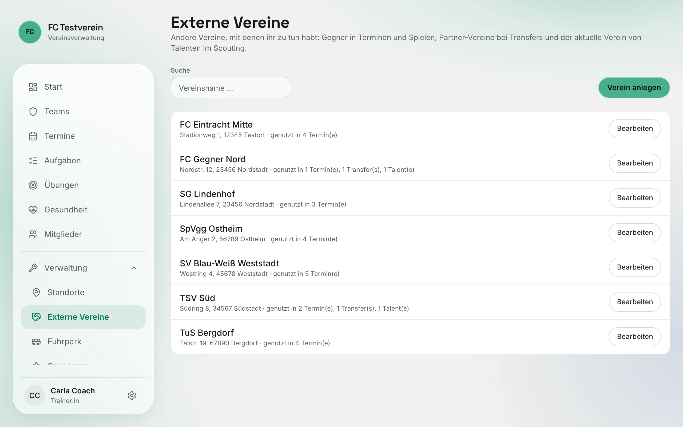Viewport: 683px width, 427px height.
Task: Edit SV Blau-Weiß Weststadt entry
Action: click(635, 267)
